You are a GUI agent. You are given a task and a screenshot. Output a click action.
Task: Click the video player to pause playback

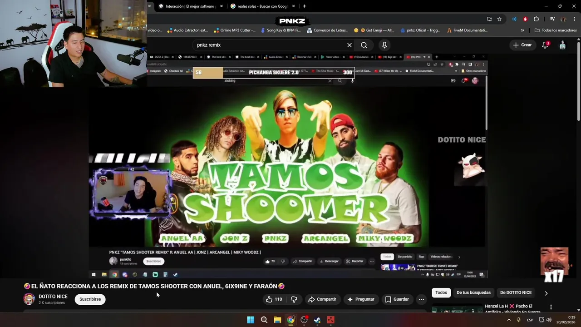point(287,166)
